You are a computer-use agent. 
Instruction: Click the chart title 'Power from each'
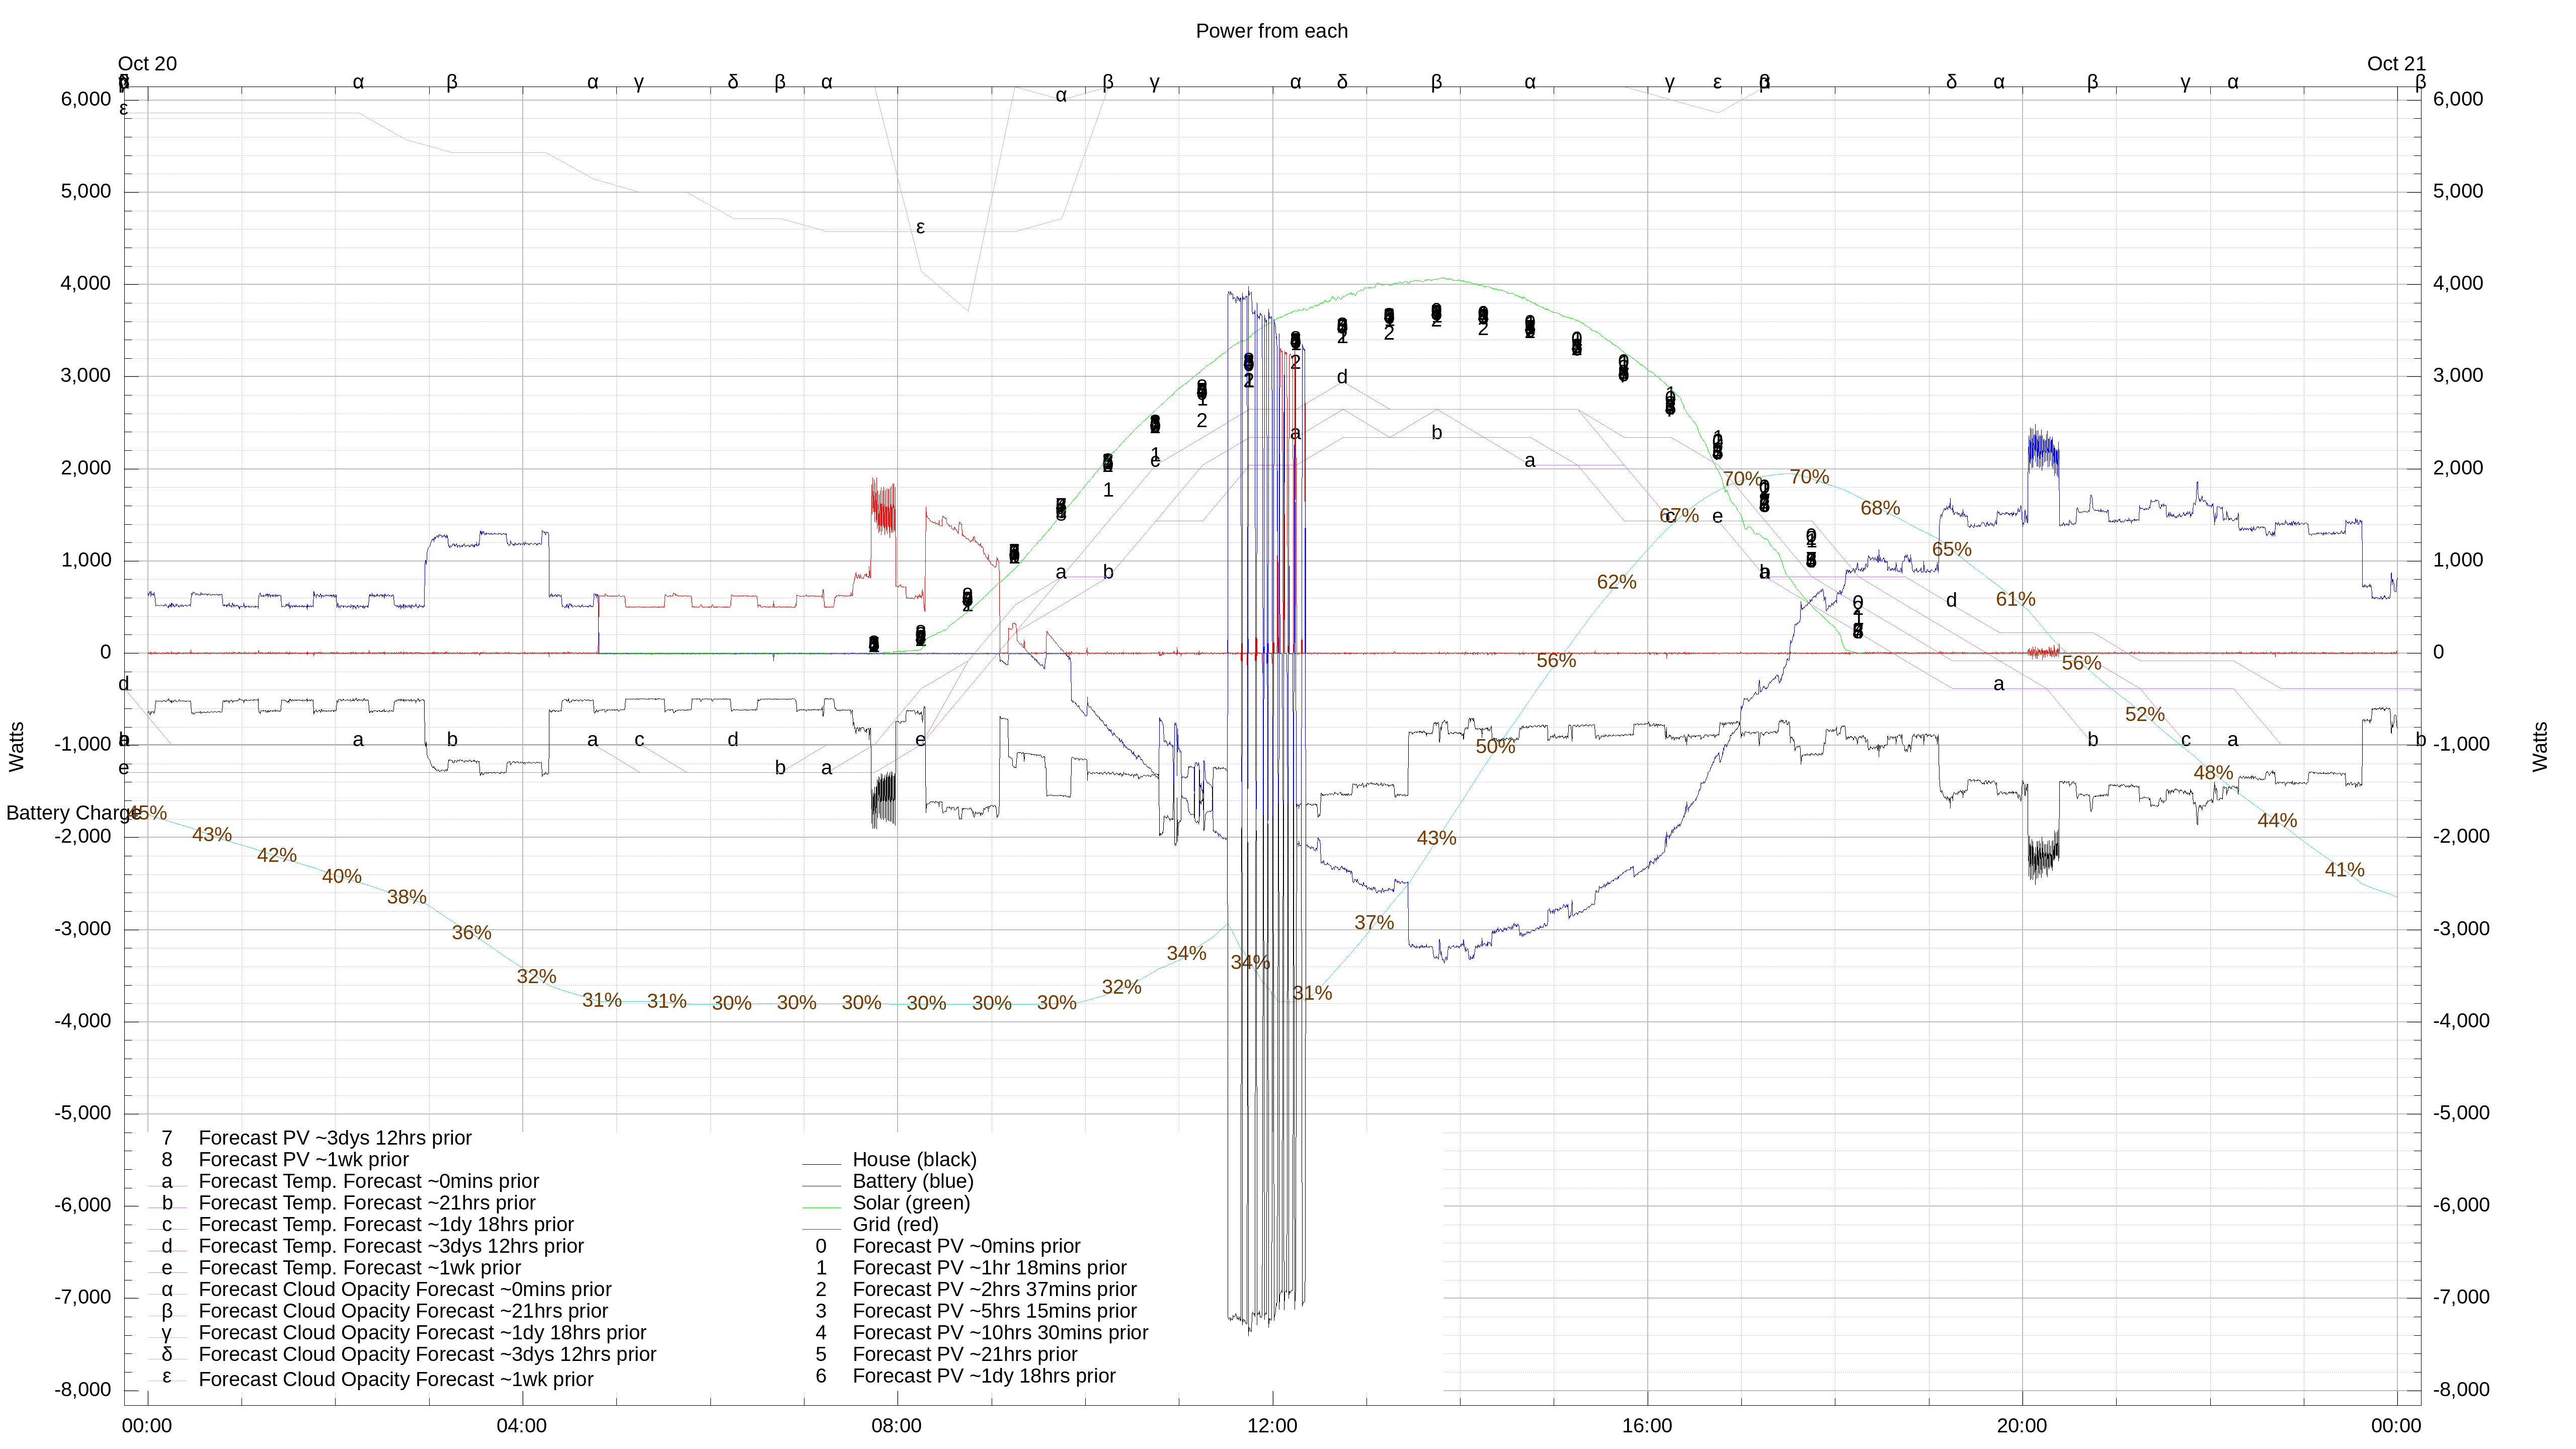[1271, 31]
